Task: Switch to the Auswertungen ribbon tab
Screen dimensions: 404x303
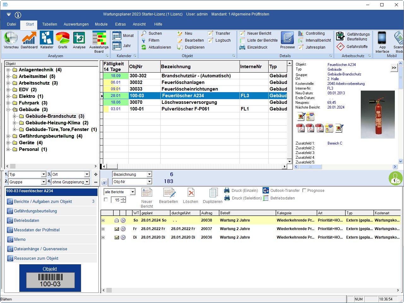Action: [x=76, y=24]
